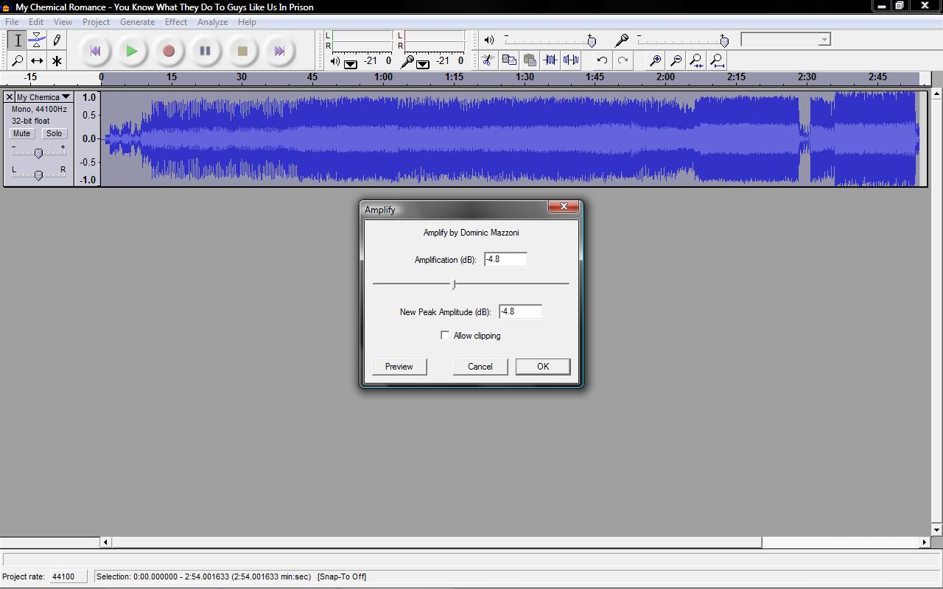
Task: Open the Edit menu
Action: [36, 22]
